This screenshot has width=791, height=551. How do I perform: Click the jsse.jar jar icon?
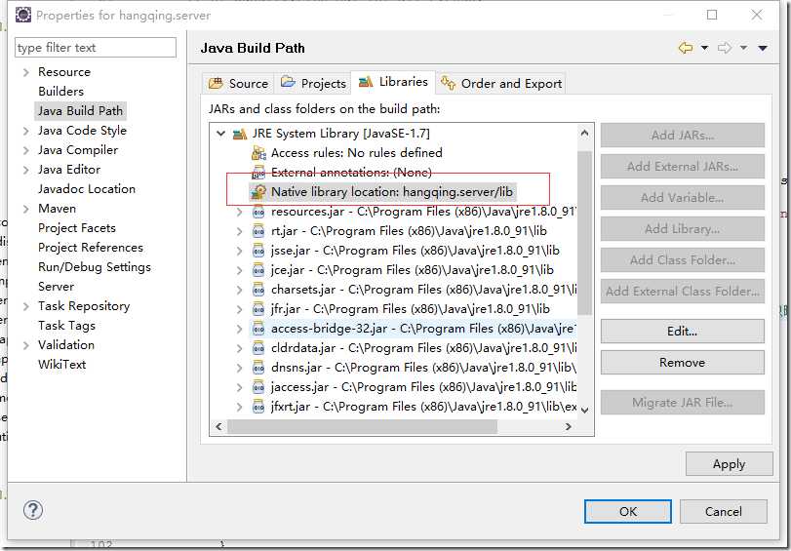click(x=258, y=251)
